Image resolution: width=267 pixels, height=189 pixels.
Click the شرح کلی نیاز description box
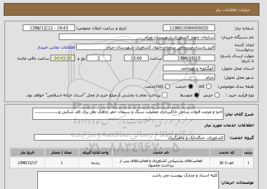pos(128,114)
